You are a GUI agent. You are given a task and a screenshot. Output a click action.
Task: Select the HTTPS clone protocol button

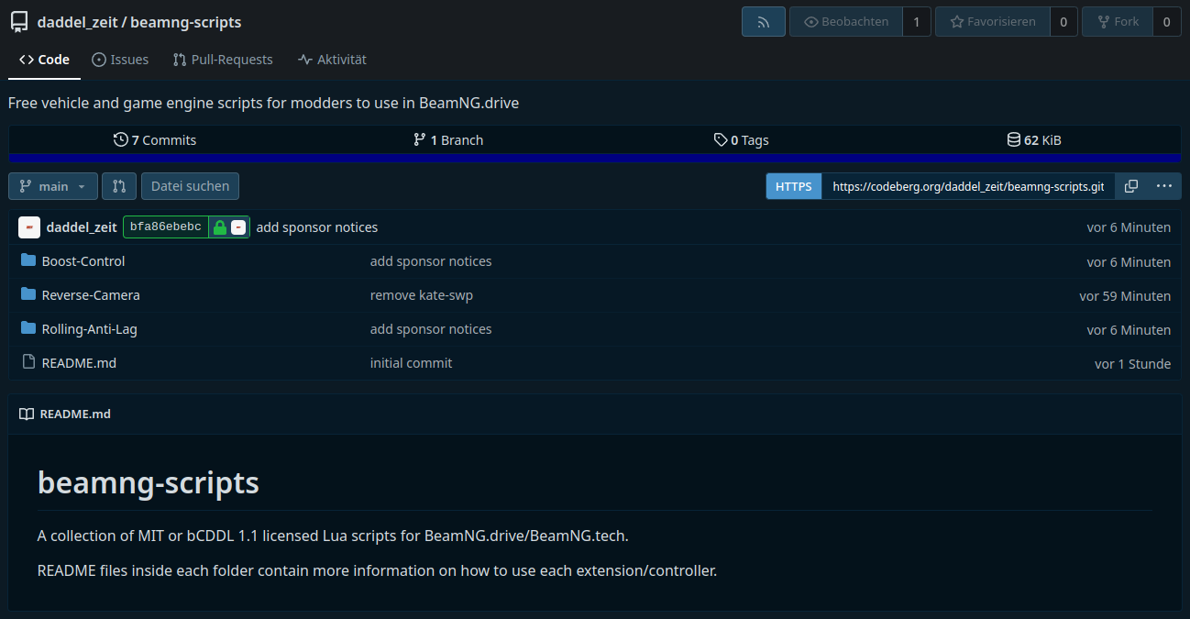[794, 186]
